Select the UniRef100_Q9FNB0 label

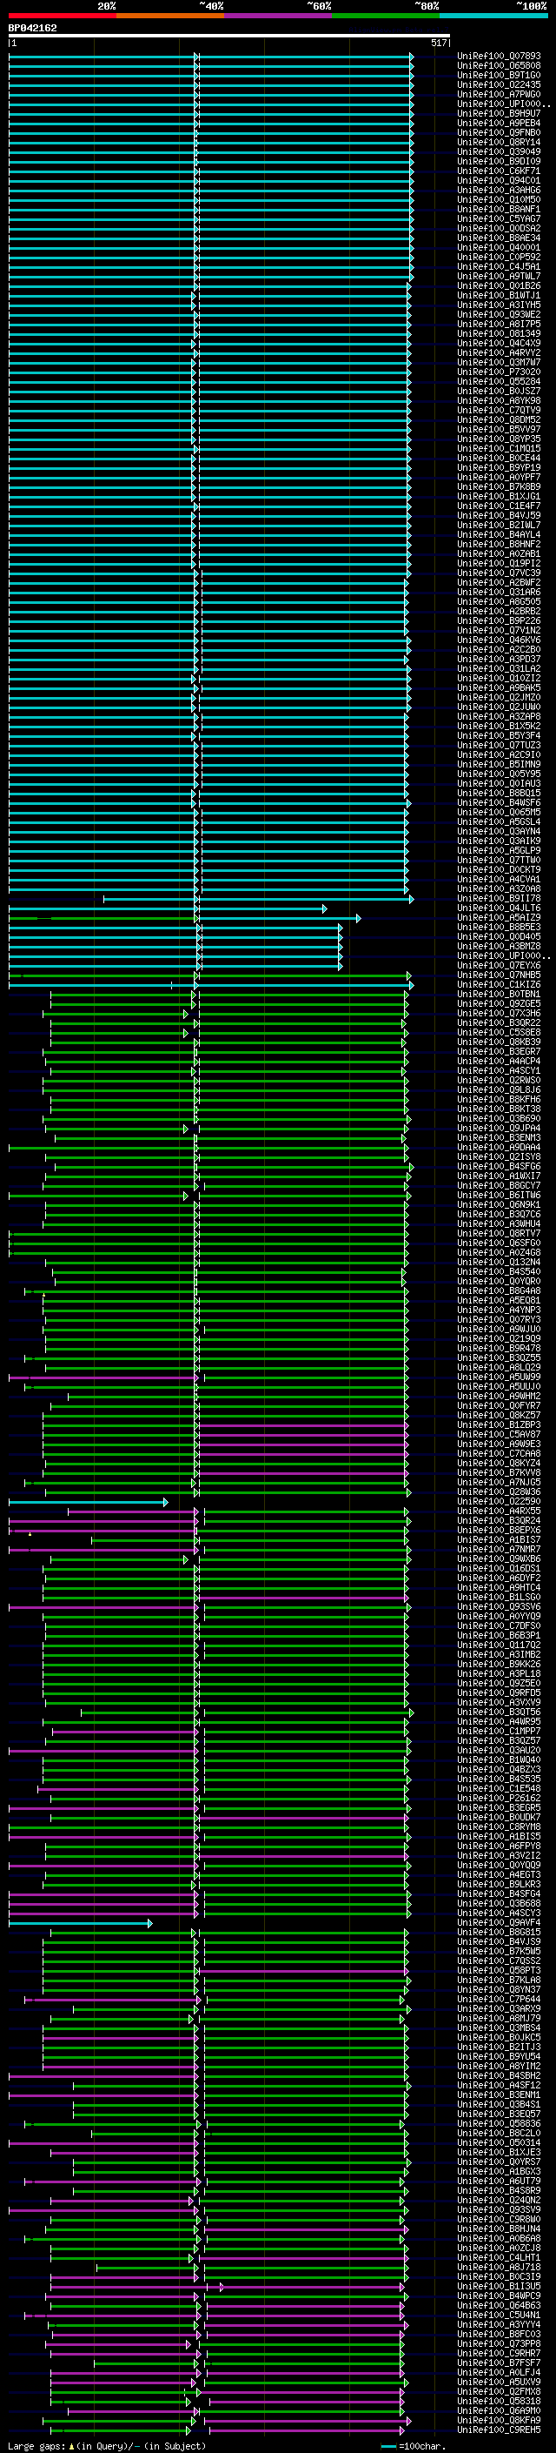[x=499, y=132]
